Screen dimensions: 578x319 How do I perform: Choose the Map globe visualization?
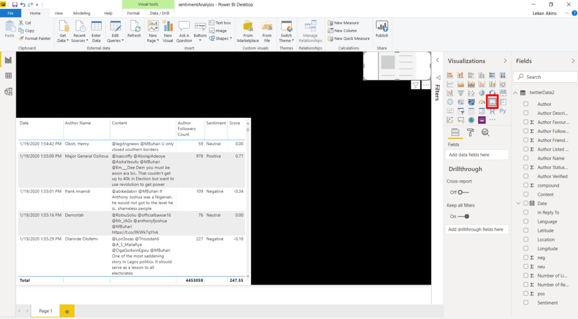click(450, 102)
